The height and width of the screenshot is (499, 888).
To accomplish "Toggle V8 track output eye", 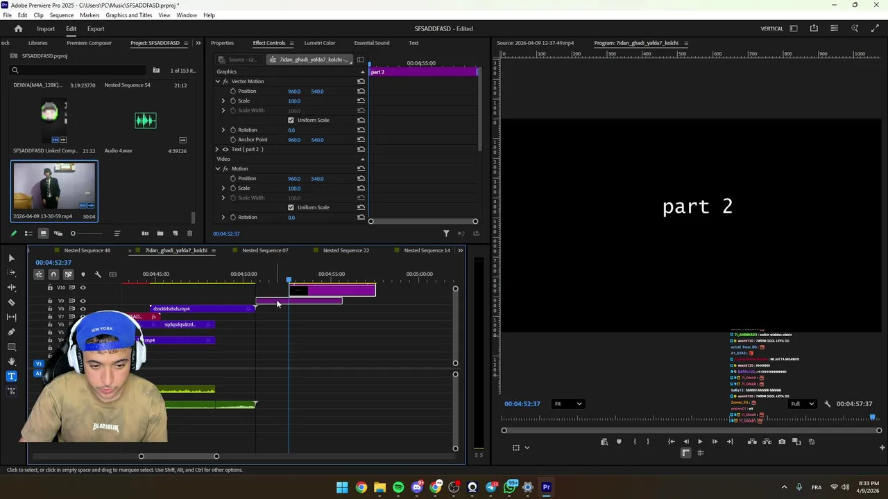I will [83, 309].
